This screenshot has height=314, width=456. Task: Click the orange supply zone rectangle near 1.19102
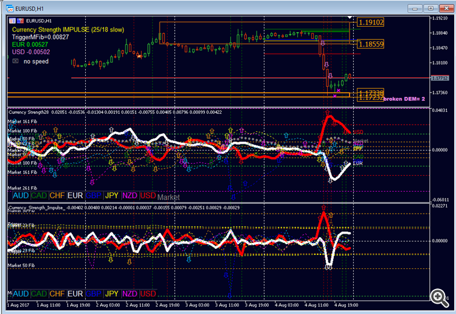[255, 33]
